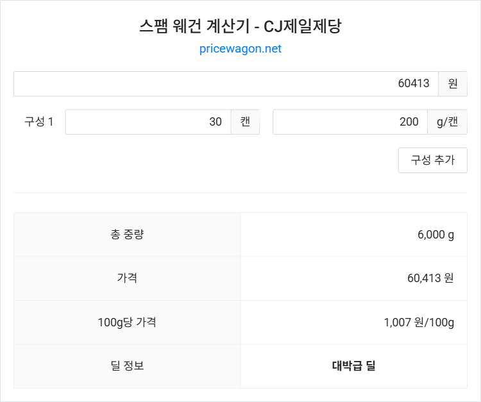The image size is (481, 402).
Task: Click the page title 스팸 웨건 계산기
Action: [240, 26]
